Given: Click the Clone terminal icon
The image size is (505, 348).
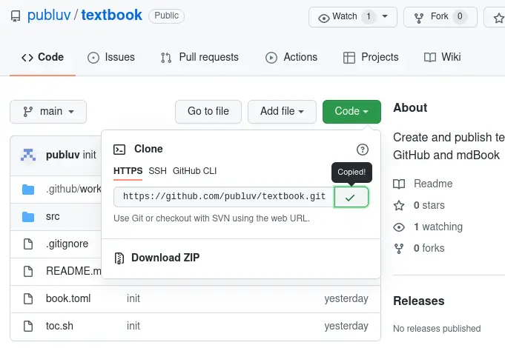Looking at the screenshot, I should 119,150.
